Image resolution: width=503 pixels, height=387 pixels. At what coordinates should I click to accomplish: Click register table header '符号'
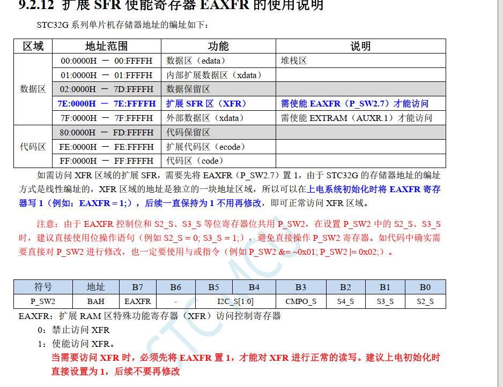point(43,287)
